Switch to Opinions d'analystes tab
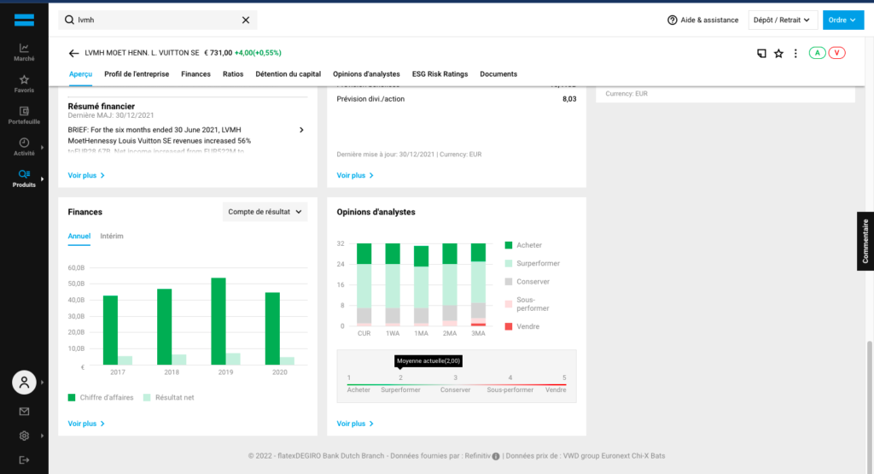 pos(366,74)
